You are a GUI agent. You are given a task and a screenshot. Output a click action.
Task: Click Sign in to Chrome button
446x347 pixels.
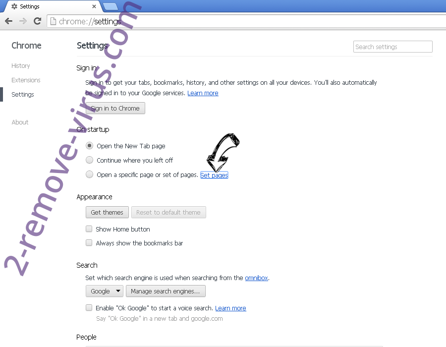pyautogui.click(x=115, y=109)
